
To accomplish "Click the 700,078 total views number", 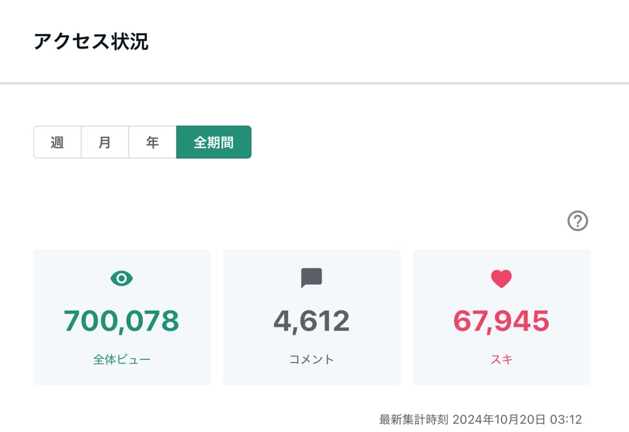I will tap(122, 321).
